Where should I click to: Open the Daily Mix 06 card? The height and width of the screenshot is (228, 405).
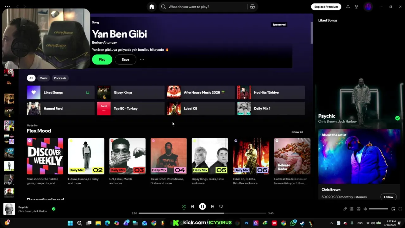(251, 161)
